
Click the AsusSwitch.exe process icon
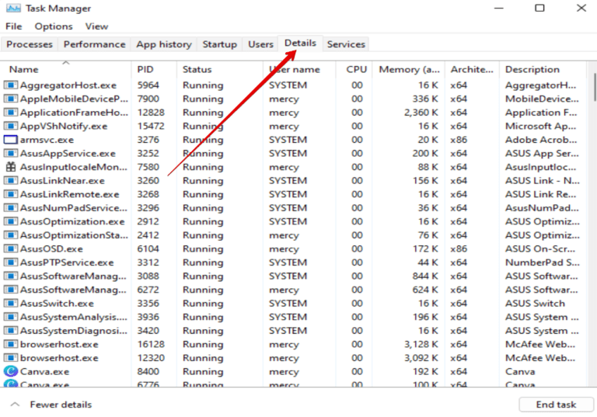pos(11,304)
